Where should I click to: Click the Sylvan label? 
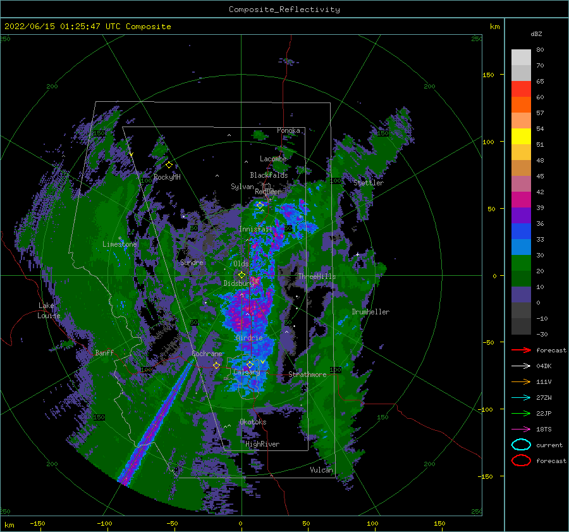(x=242, y=187)
